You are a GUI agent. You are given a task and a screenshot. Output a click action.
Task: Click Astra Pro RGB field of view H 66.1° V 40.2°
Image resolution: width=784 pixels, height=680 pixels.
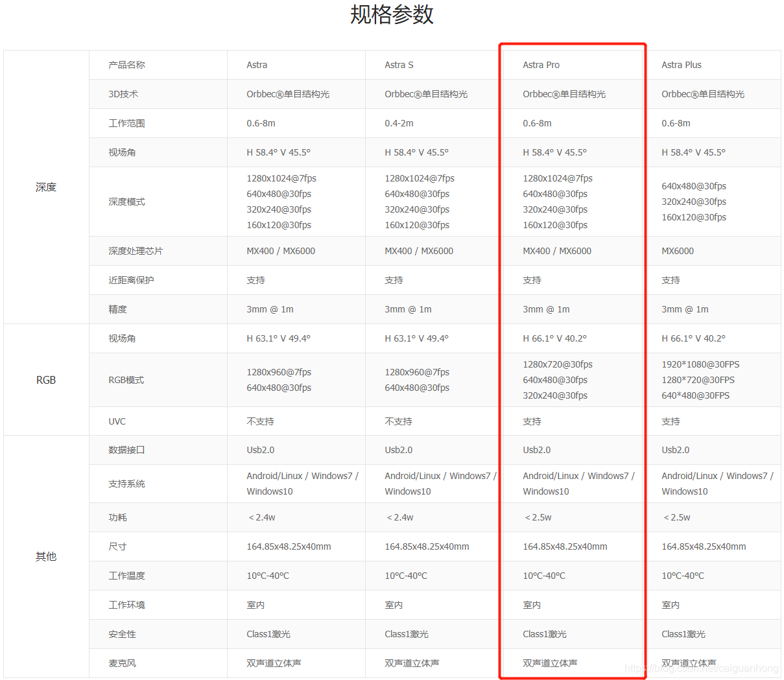[x=554, y=338]
